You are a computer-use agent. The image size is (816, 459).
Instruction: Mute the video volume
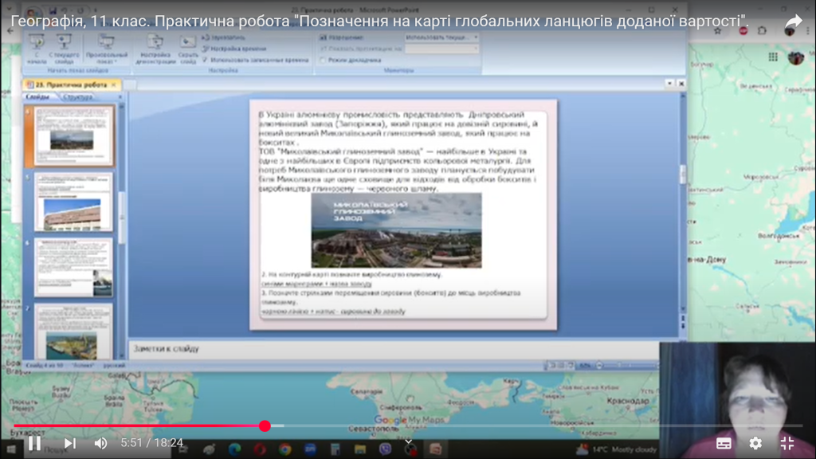pyautogui.click(x=100, y=443)
